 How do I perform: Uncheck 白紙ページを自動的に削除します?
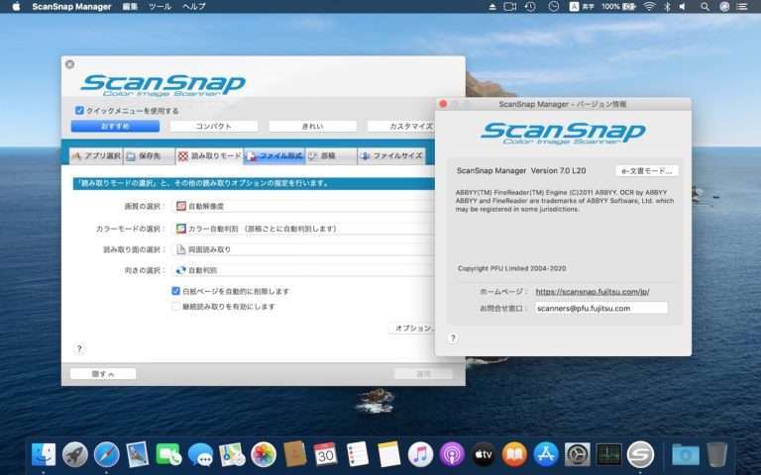click(x=175, y=292)
